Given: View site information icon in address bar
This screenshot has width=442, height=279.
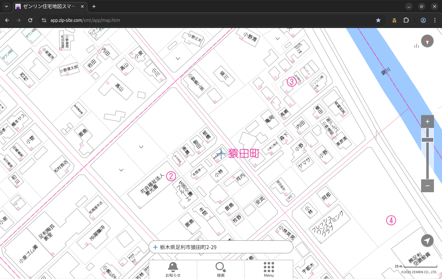Looking at the screenshot, I should 44,20.
